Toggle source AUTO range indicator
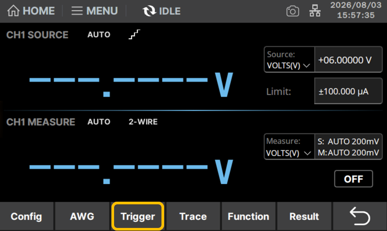This screenshot has height=231, width=387. (x=99, y=35)
